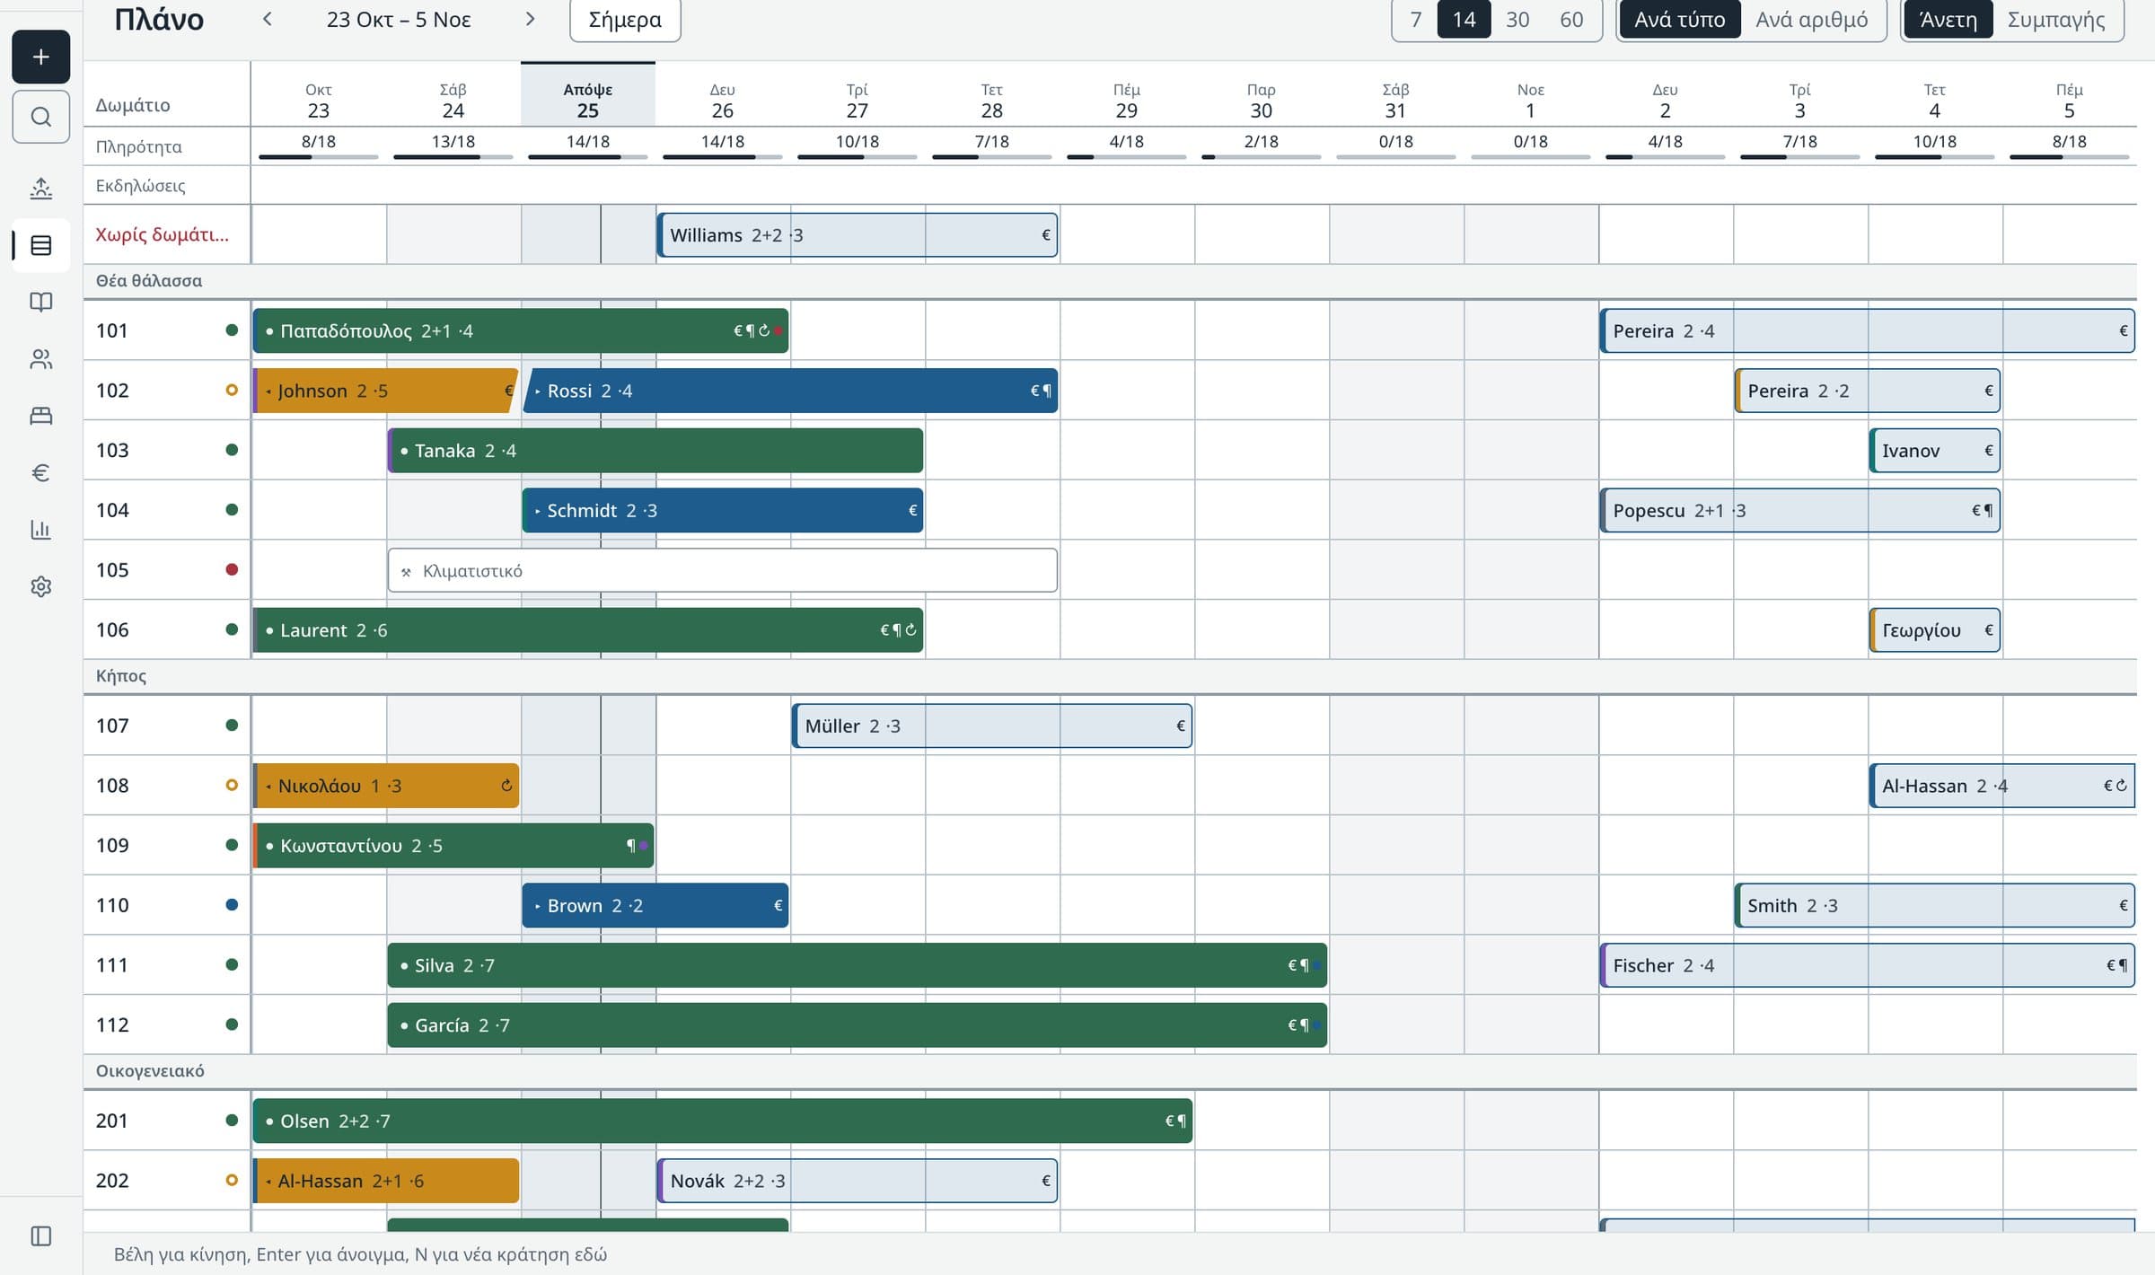Open the Popescu reservation in room 104
This screenshot has height=1275, width=2155.
click(1800, 510)
